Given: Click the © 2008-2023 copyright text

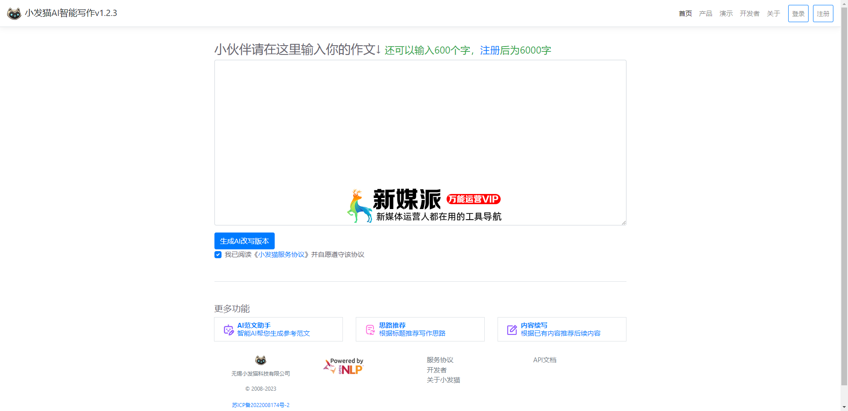Looking at the screenshot, I should 261,389.
